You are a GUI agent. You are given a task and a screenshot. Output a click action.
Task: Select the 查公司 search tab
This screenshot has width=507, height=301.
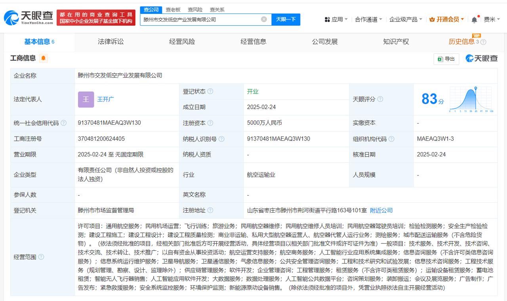pyautogui.click(x=151, y=10)
